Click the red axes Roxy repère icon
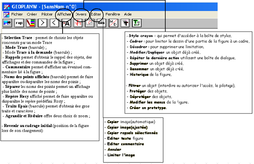The width and height of the screenshot is (254, 164). (x=78, y=23)
